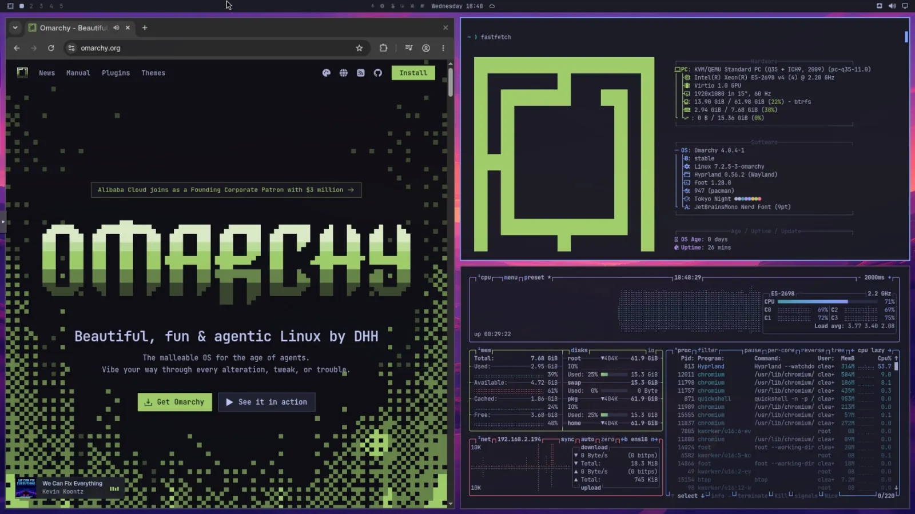Open the Alibaba Cloud announcement link

226,190
